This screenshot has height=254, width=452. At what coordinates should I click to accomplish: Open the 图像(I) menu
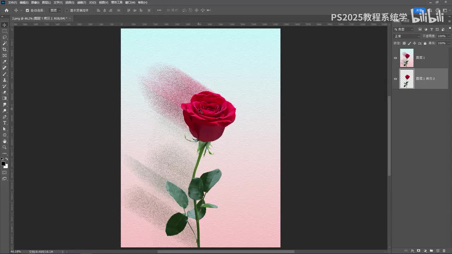click(35, 2)
